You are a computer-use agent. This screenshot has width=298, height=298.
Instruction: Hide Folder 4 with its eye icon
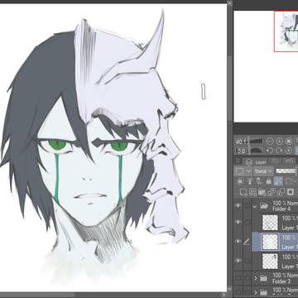click(238, 205)
